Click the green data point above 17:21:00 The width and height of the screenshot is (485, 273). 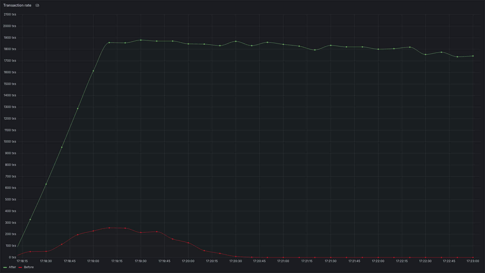[283, 44]
